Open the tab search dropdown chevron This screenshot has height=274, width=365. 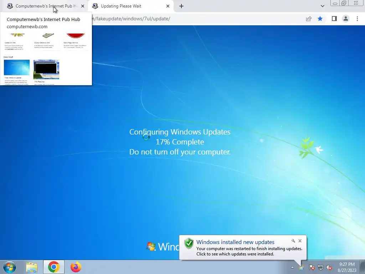[322, 6]
